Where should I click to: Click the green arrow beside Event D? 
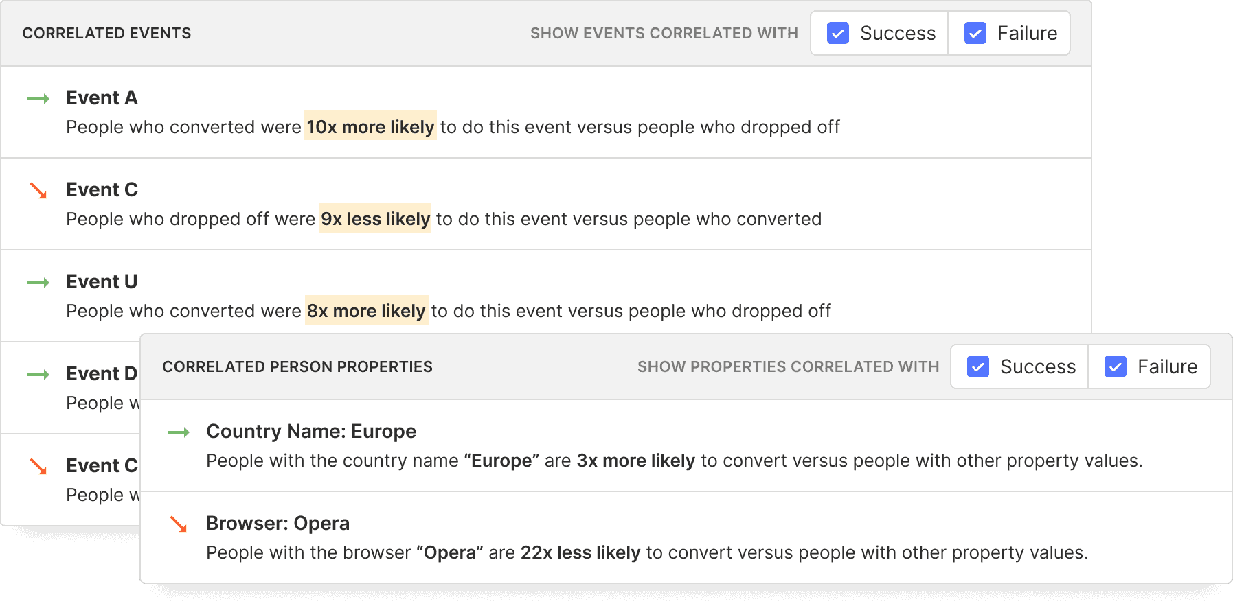(x=38, y=375)
